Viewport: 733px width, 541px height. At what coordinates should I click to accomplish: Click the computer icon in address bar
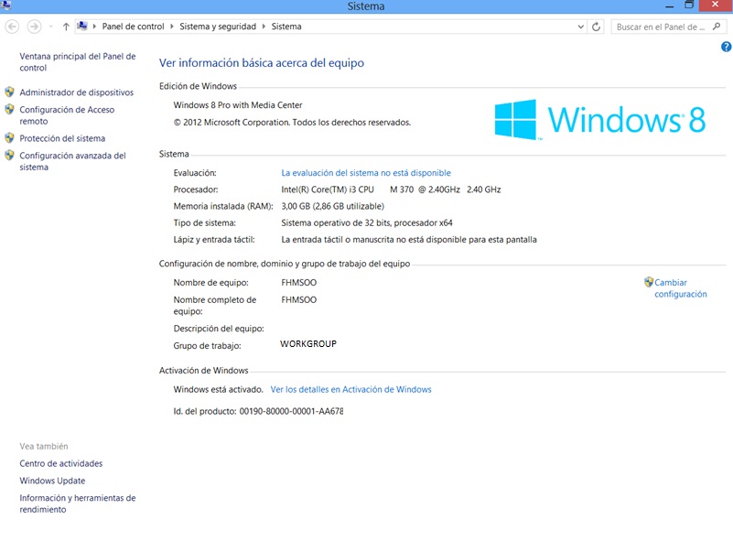point(82,27)
